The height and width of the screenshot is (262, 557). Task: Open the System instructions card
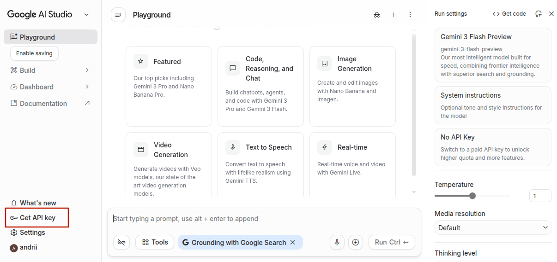coord(493,105)
